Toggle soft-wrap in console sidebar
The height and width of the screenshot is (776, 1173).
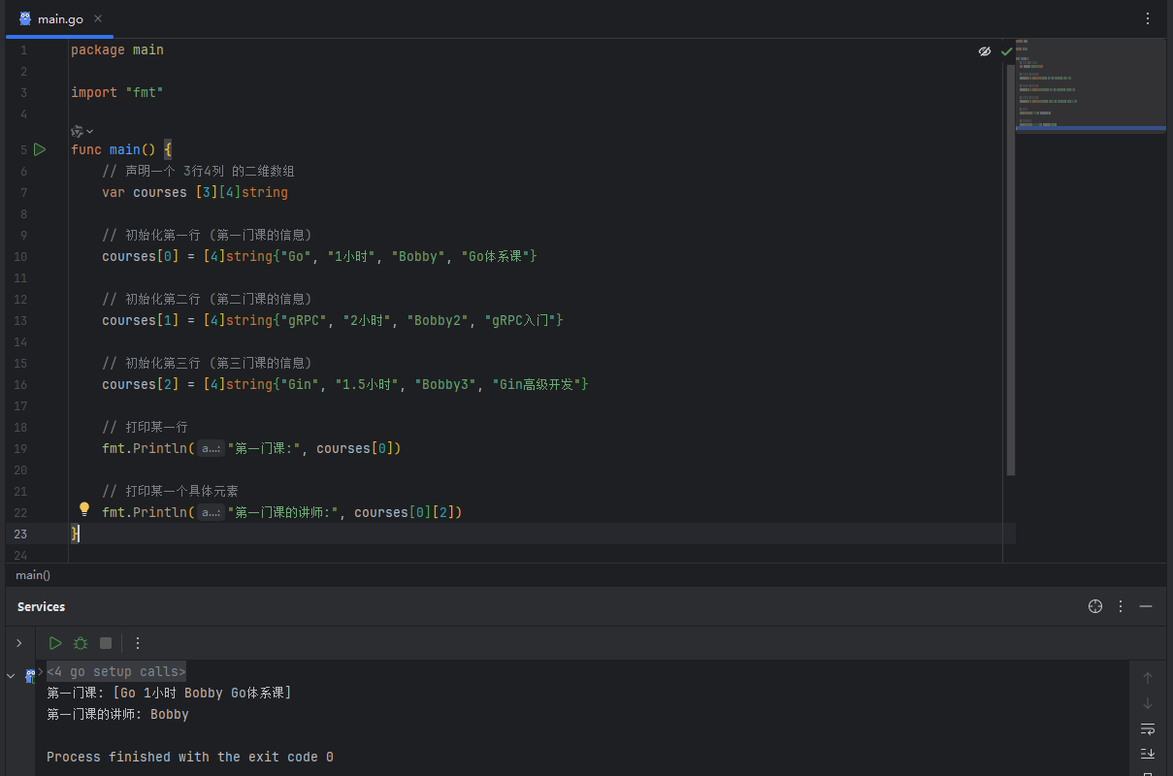click(1148, 728)
